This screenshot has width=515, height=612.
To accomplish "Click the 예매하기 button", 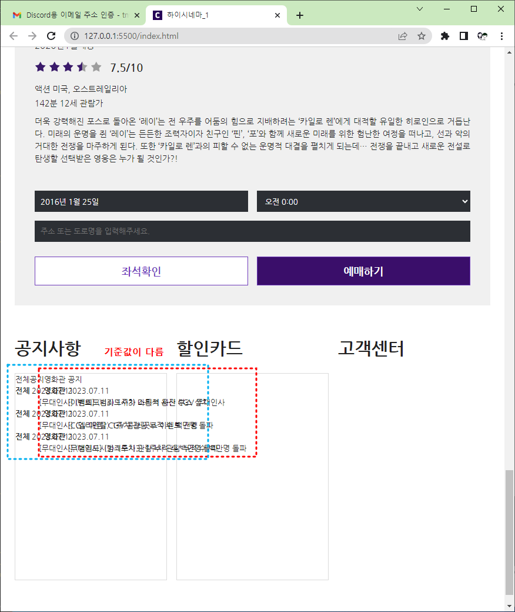I will point(363,271).
